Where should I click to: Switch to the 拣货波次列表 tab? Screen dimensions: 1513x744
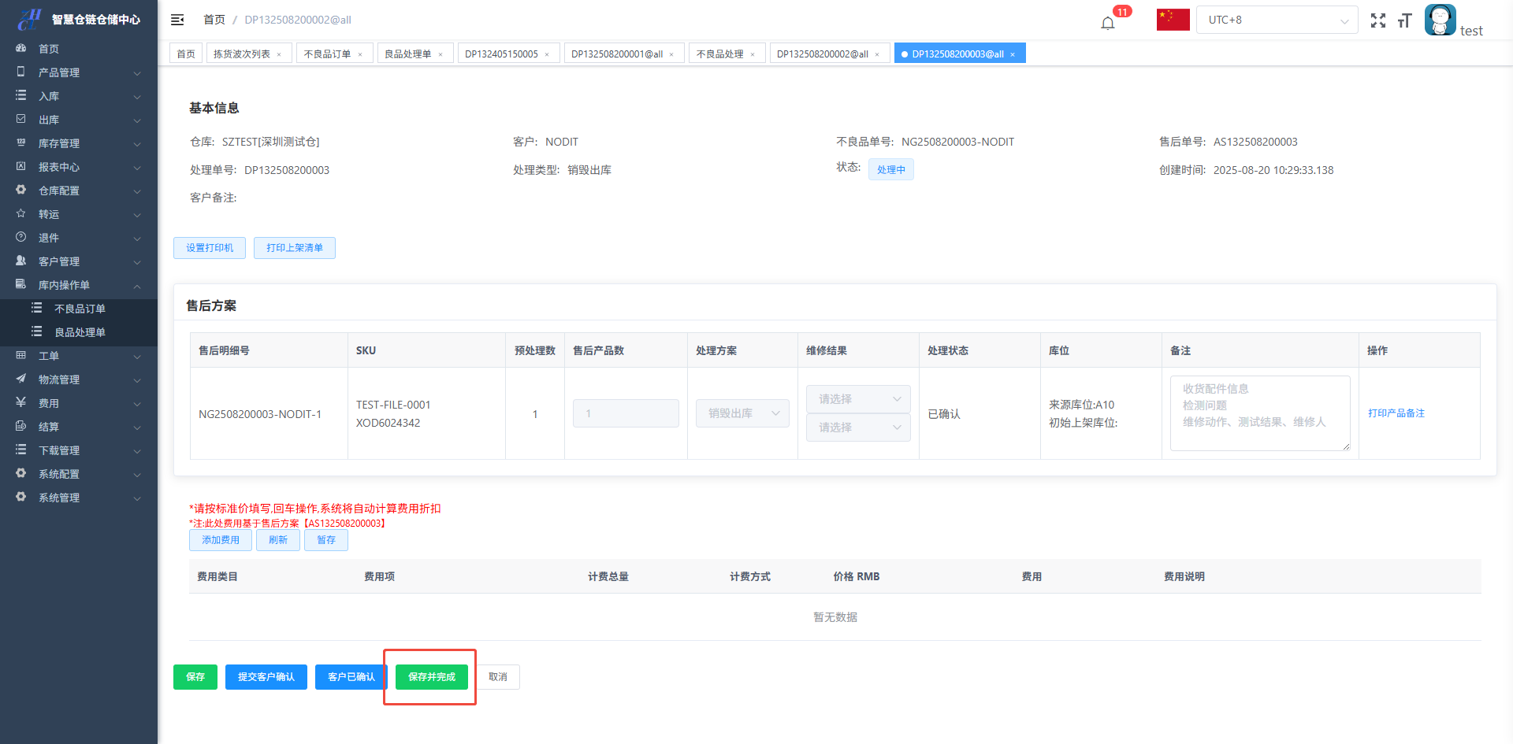click(242, 54)
